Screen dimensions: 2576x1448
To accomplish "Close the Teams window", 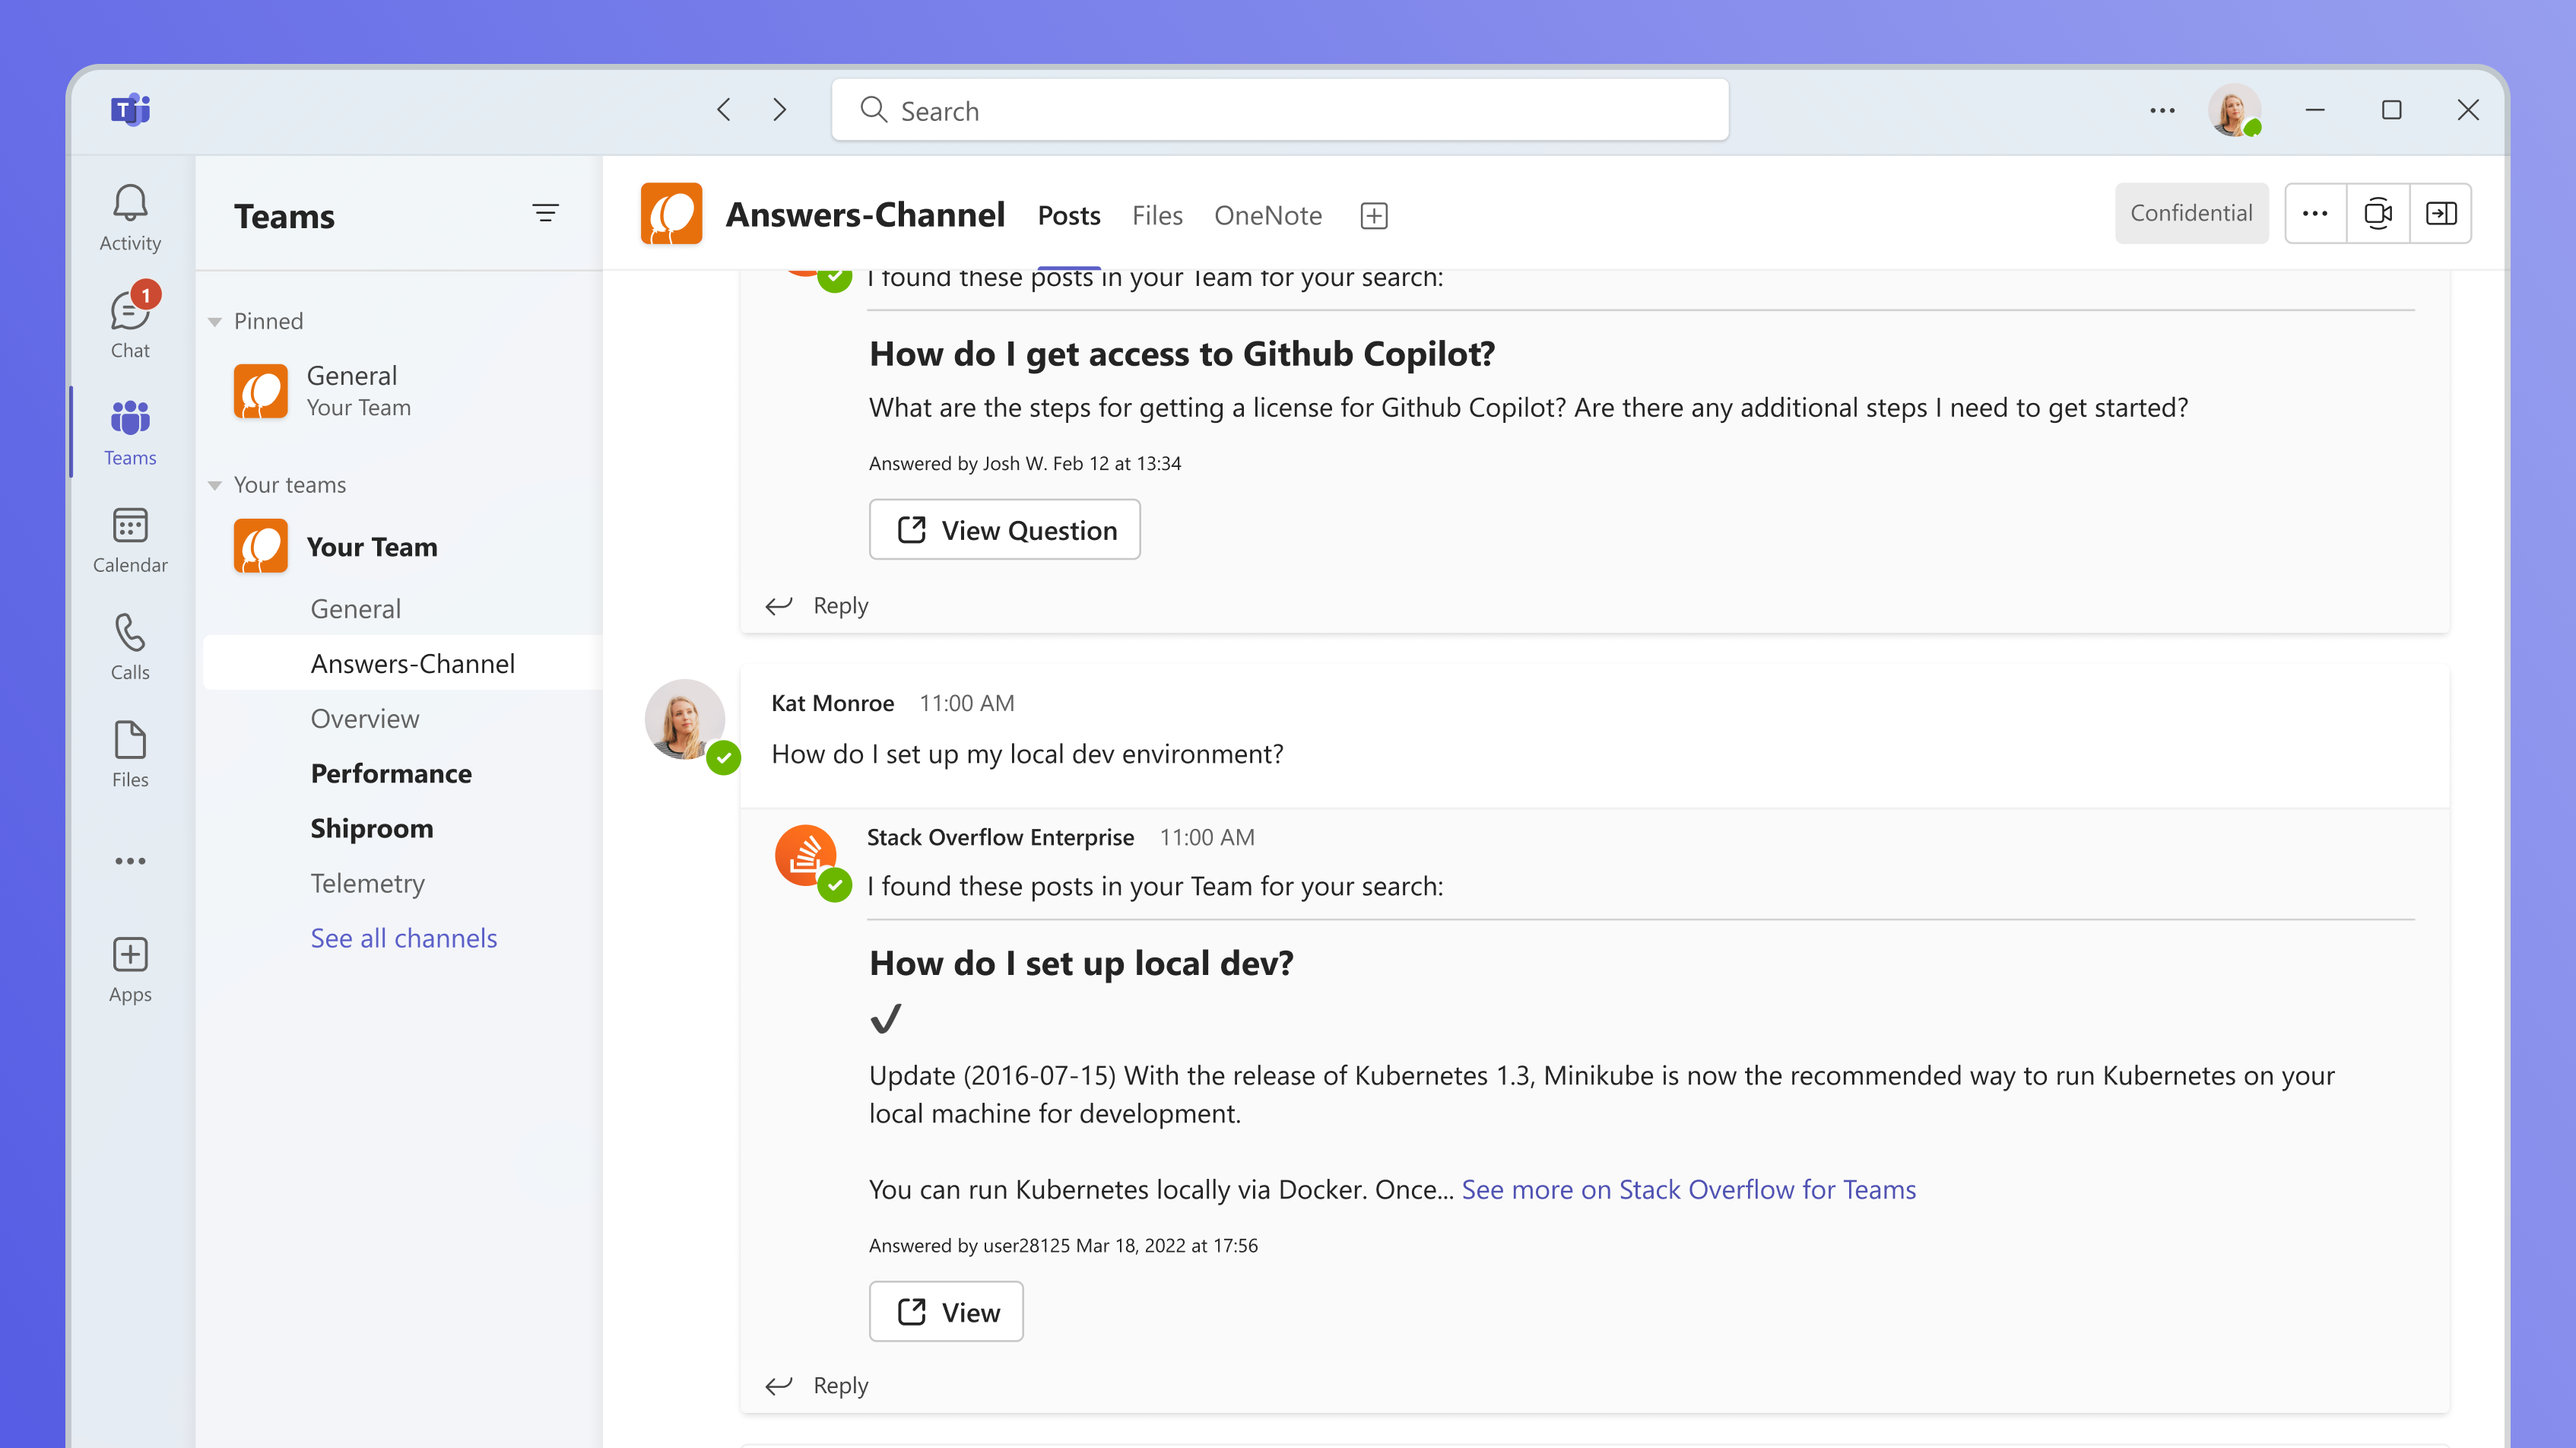I will [x=2468, y=110].
